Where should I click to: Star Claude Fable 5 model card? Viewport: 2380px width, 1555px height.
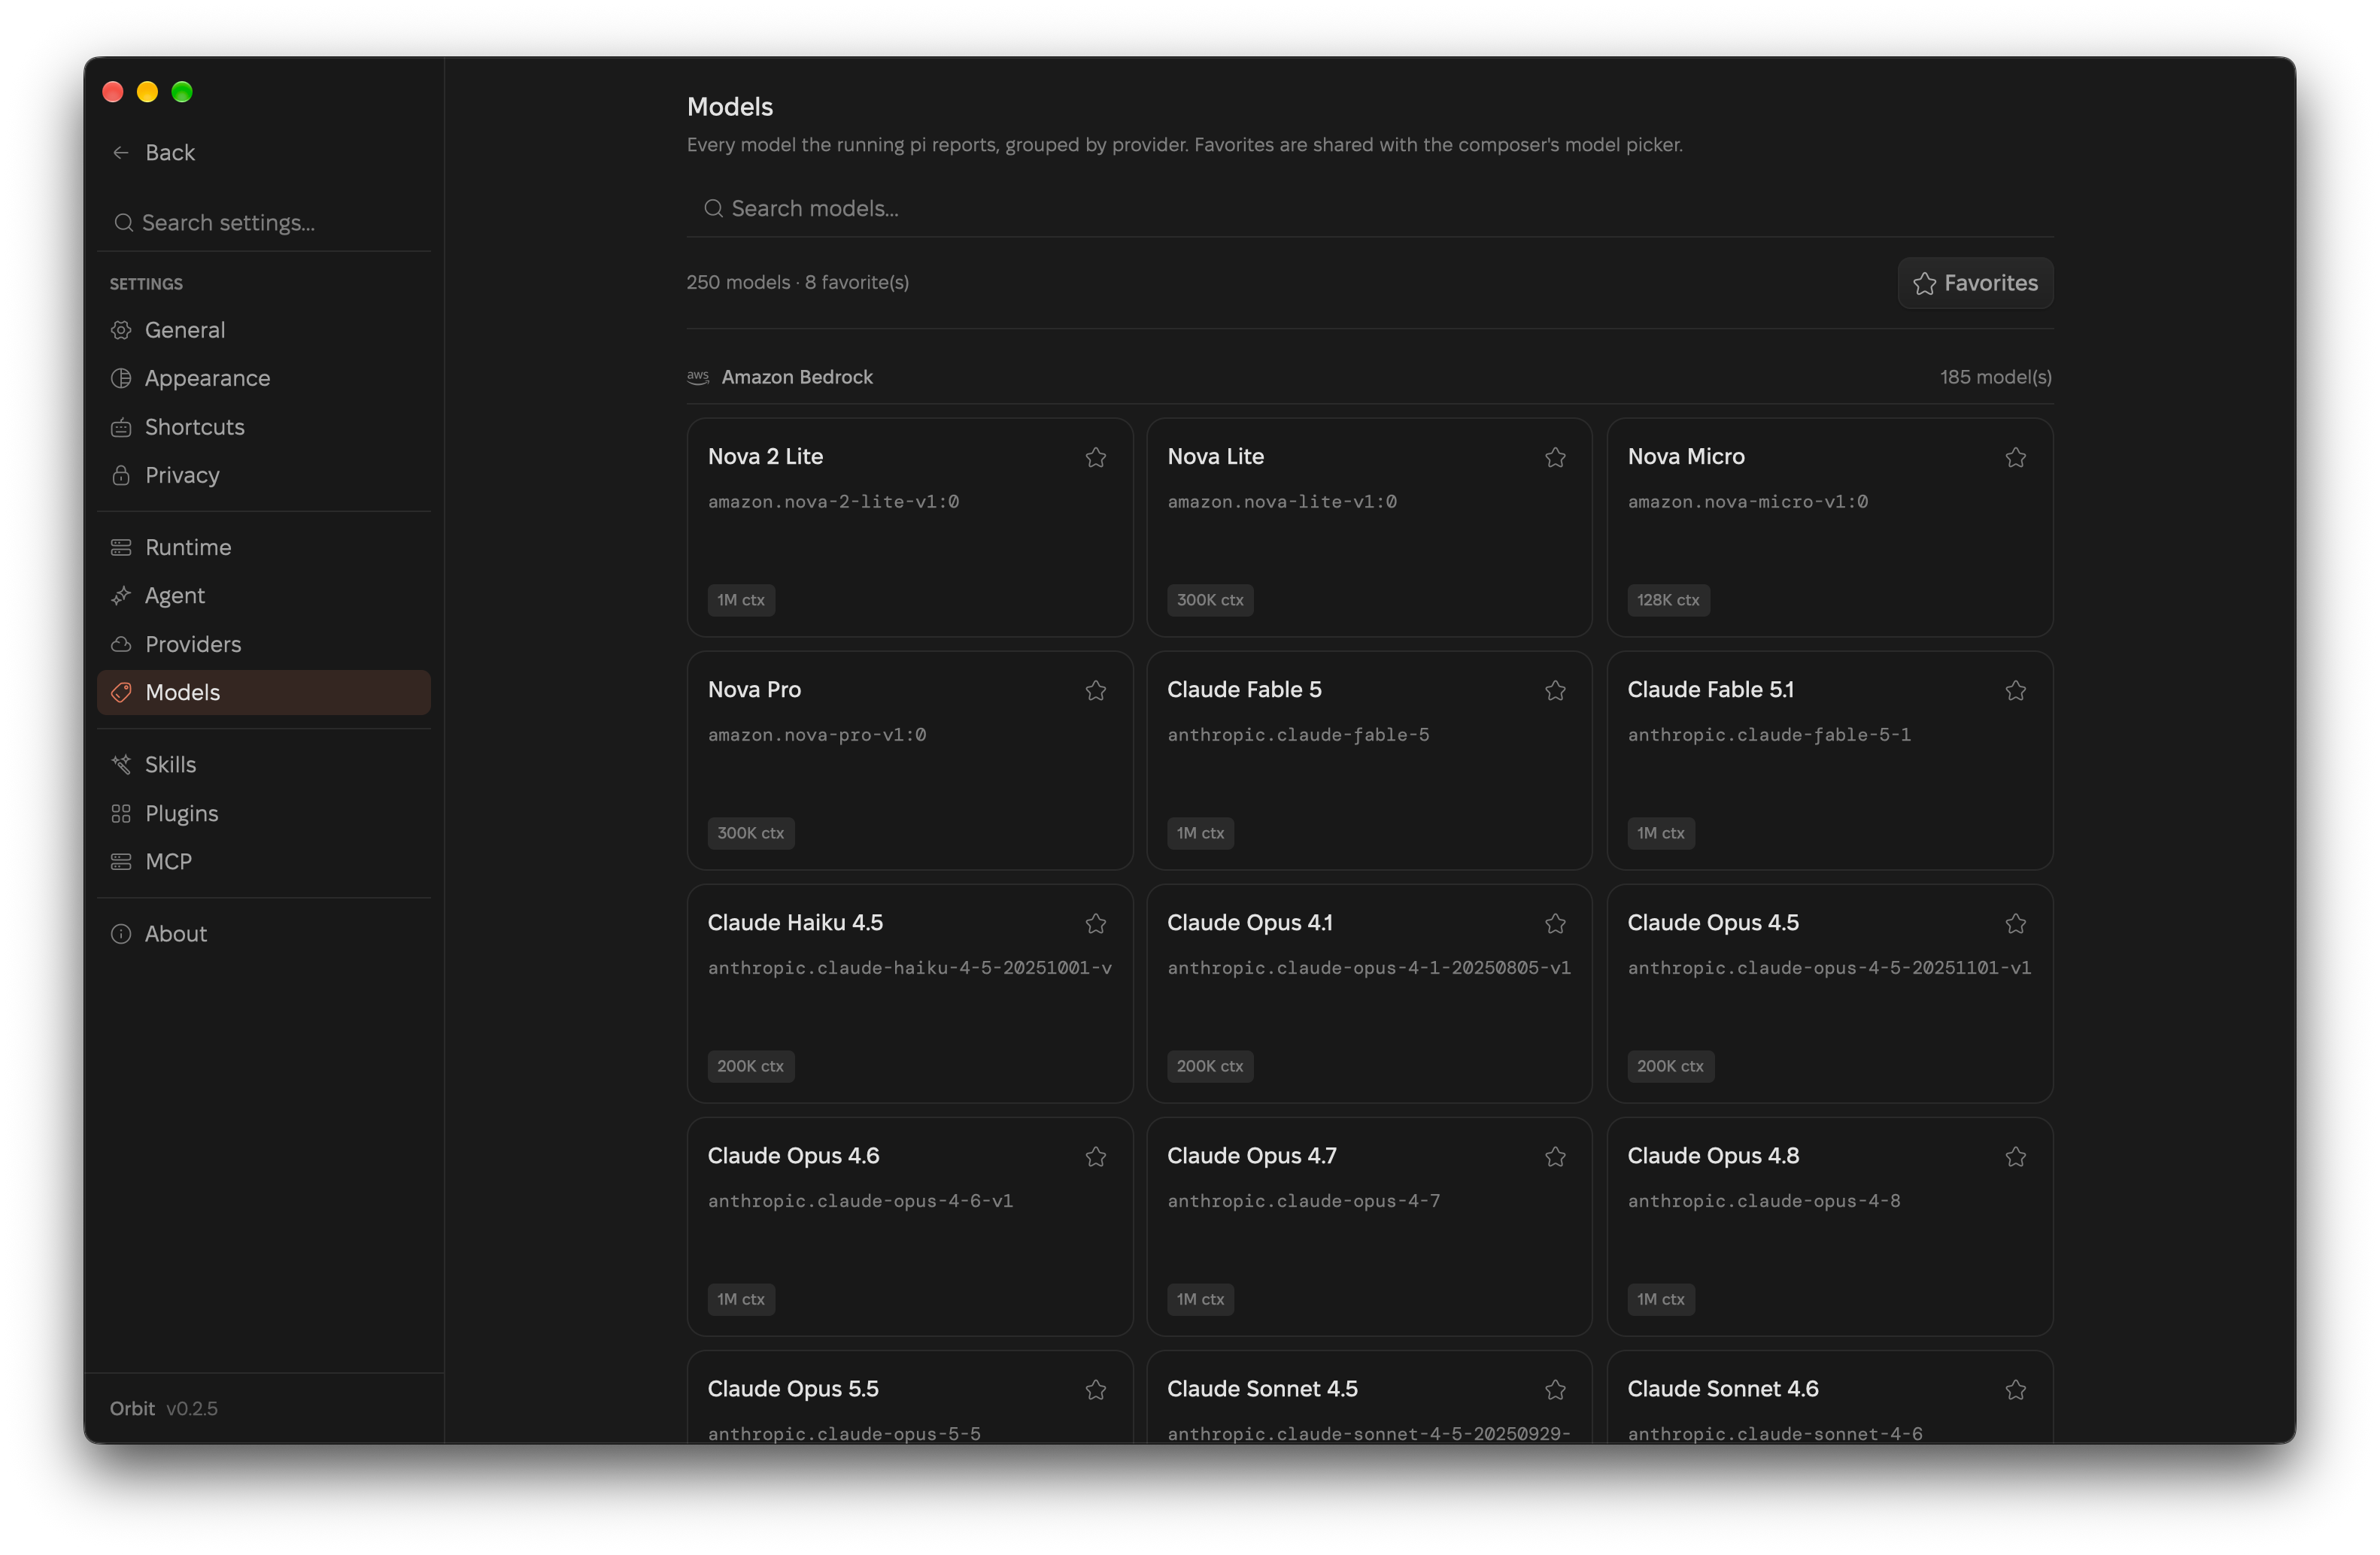tap(1555, 690)
